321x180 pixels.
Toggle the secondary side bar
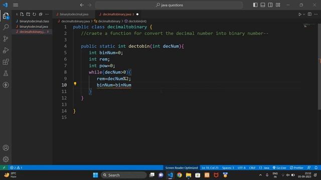270,5
